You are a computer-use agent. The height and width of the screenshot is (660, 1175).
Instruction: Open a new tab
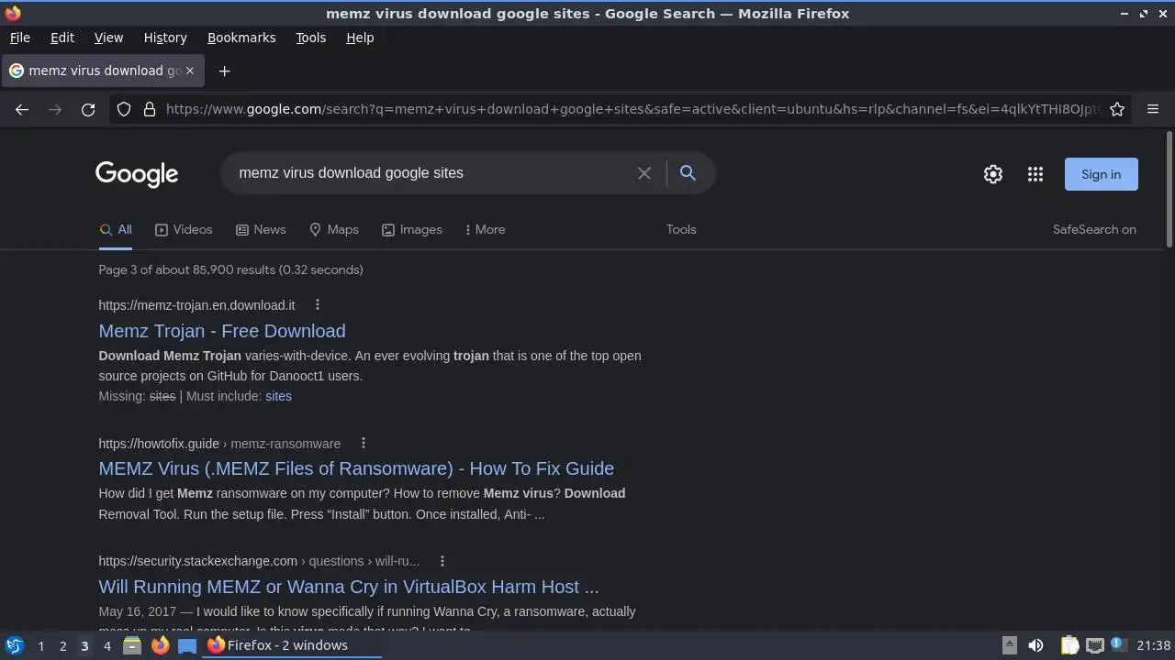tap(224, 71)
